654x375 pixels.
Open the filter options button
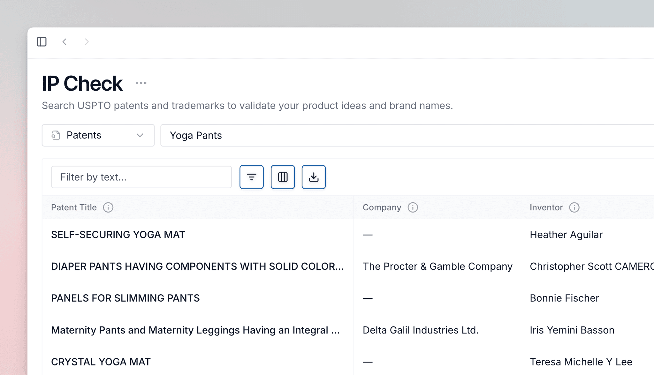252,177
